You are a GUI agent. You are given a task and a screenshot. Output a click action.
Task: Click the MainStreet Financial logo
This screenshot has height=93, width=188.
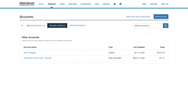(27, 4)
